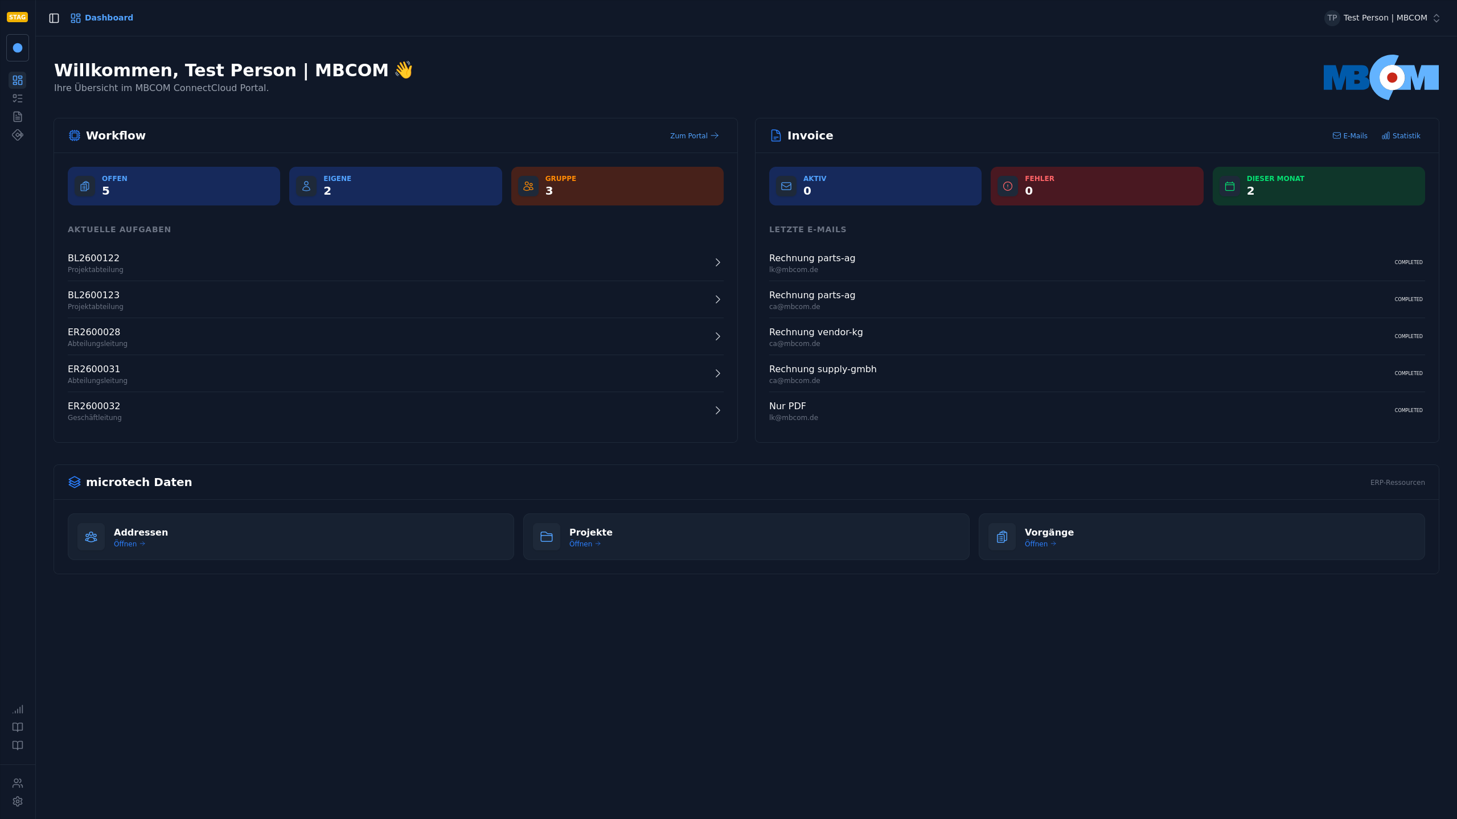Image resolution: width=1457 pixels, height=819 pixels.
Task: Open the diamond-shaped icon in sidebar
Action: pyautogui.click(x=18, y=135)
